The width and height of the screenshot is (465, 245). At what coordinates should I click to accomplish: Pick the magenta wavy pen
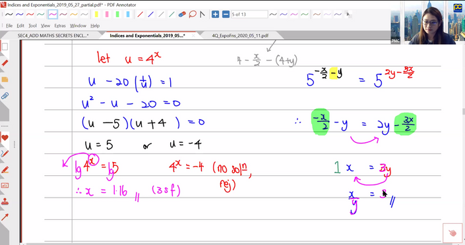pos(53,14)
